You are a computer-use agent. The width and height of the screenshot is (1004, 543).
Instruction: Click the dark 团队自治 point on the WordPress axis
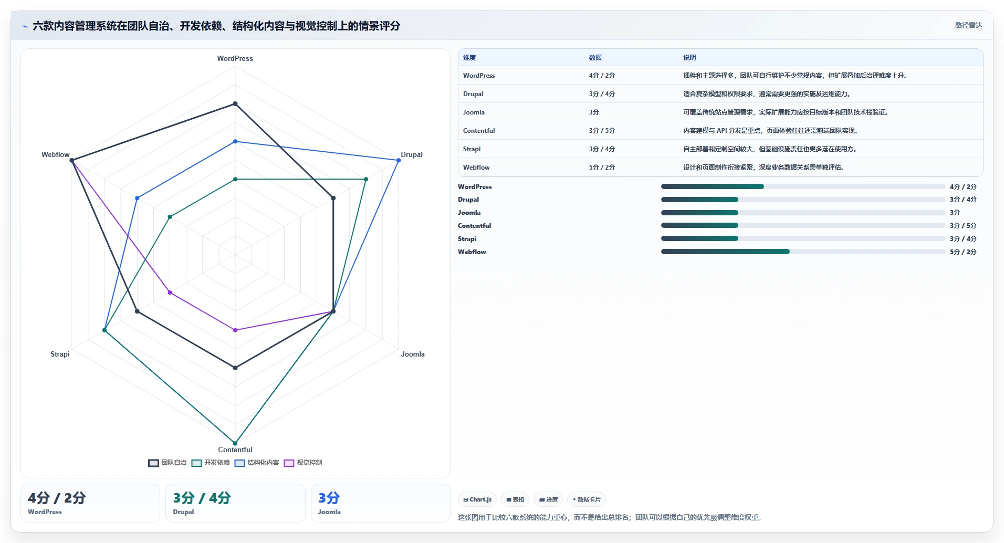coord(235,104)
